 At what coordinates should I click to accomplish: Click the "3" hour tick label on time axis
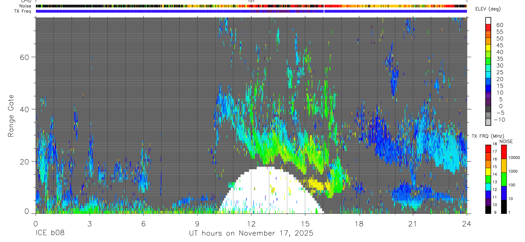(x=89, y=223)
